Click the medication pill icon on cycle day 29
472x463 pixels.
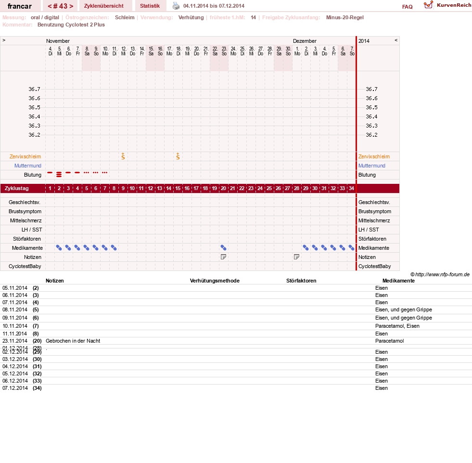click(x=306, y=248)
